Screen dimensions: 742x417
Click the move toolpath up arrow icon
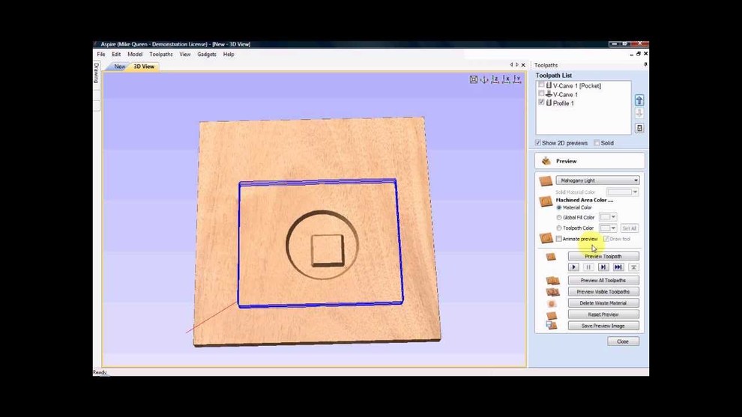pos(639,100)
